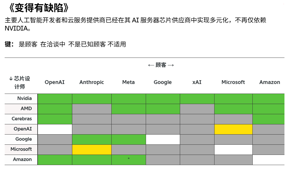Select the Meta column header
This screenshot has height=170, width=290.
128,82
